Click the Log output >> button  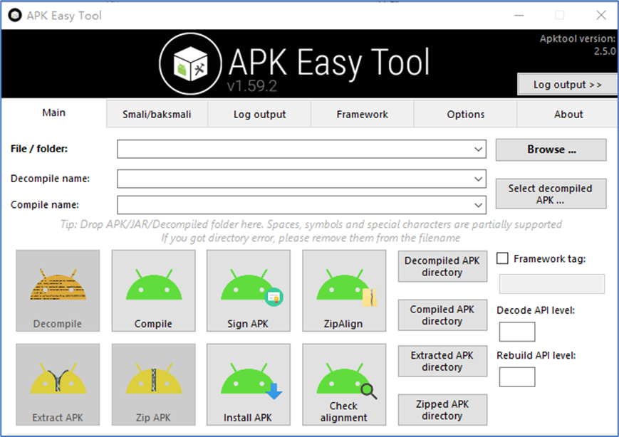pos(567,85)
